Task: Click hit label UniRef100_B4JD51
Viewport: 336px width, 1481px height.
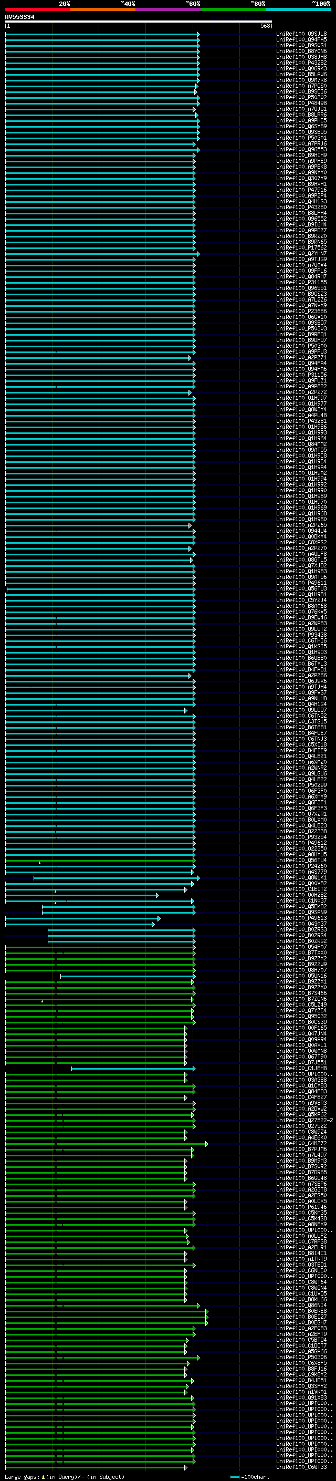Action: click(301, 1380)
